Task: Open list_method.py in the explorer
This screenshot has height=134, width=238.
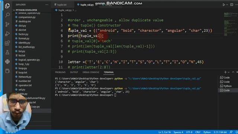Action: 26,47
